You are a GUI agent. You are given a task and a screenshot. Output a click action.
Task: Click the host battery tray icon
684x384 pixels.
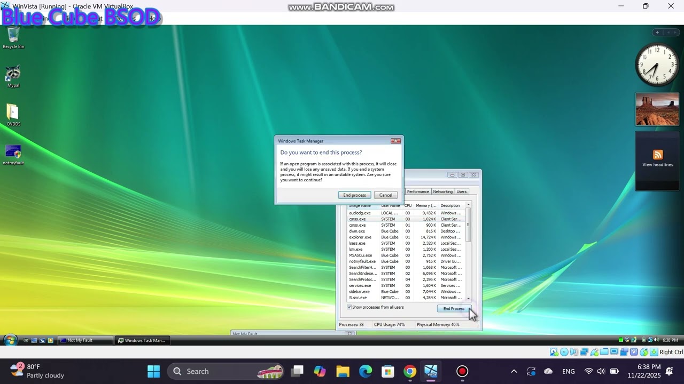tap(615, 371)
